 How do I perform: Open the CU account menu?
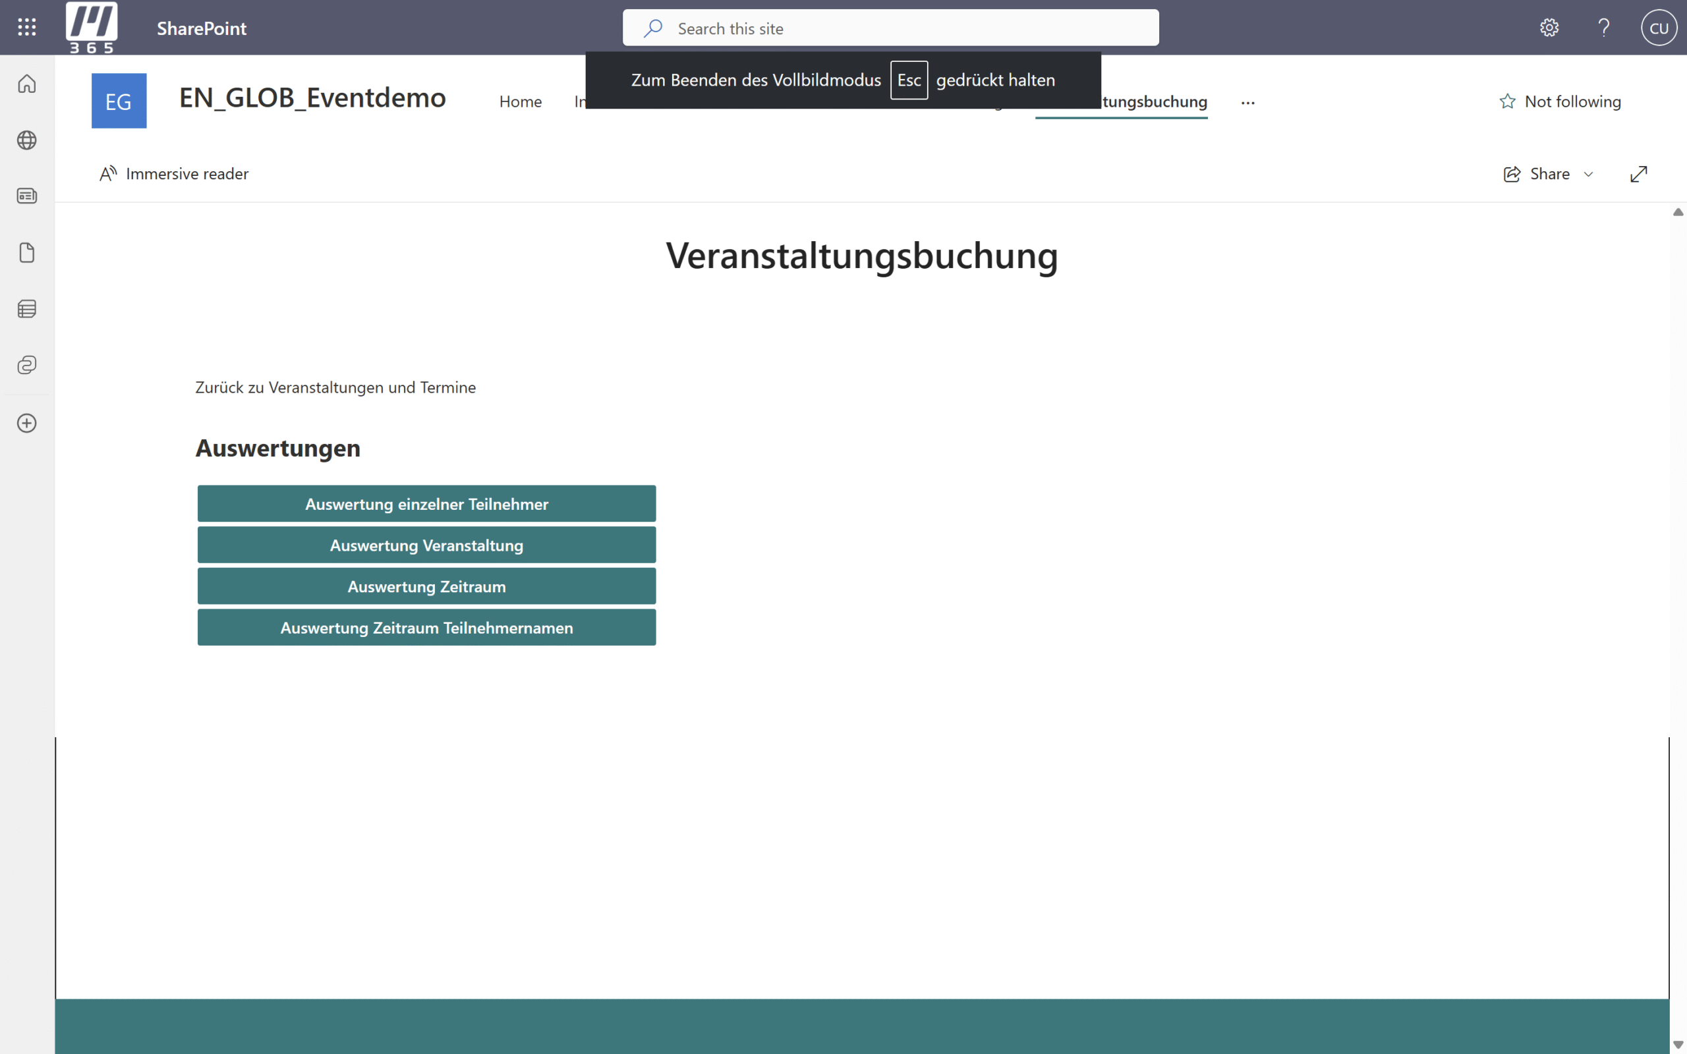click(x=1659, y=28)
